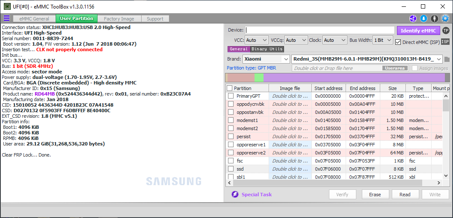Click the purple network globe icon
This screenshot has width=453, height=218.
[412, 19]
